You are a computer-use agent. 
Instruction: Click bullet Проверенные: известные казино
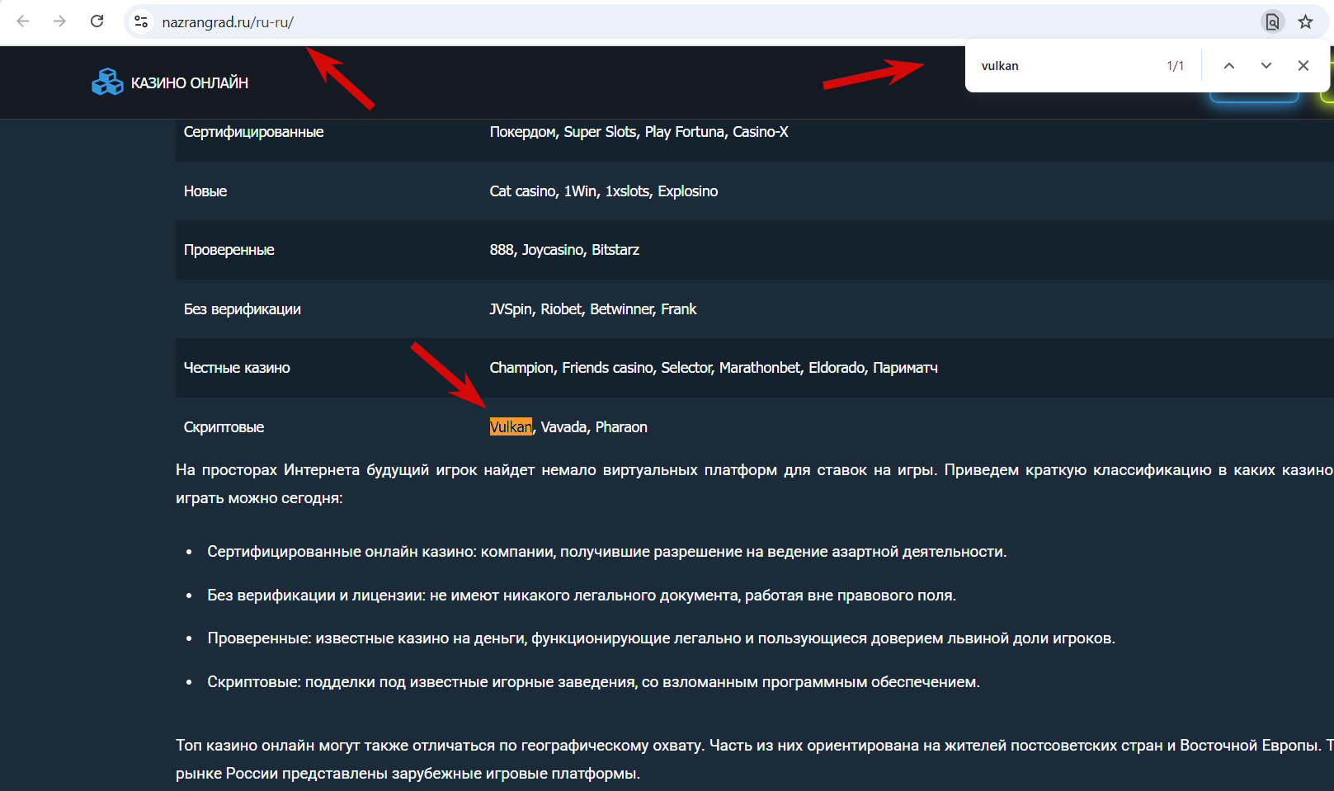tap(661, 638)
